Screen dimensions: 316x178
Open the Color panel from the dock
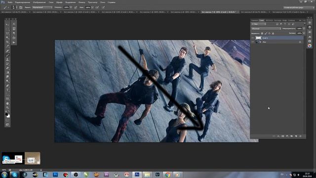point(310,46)
